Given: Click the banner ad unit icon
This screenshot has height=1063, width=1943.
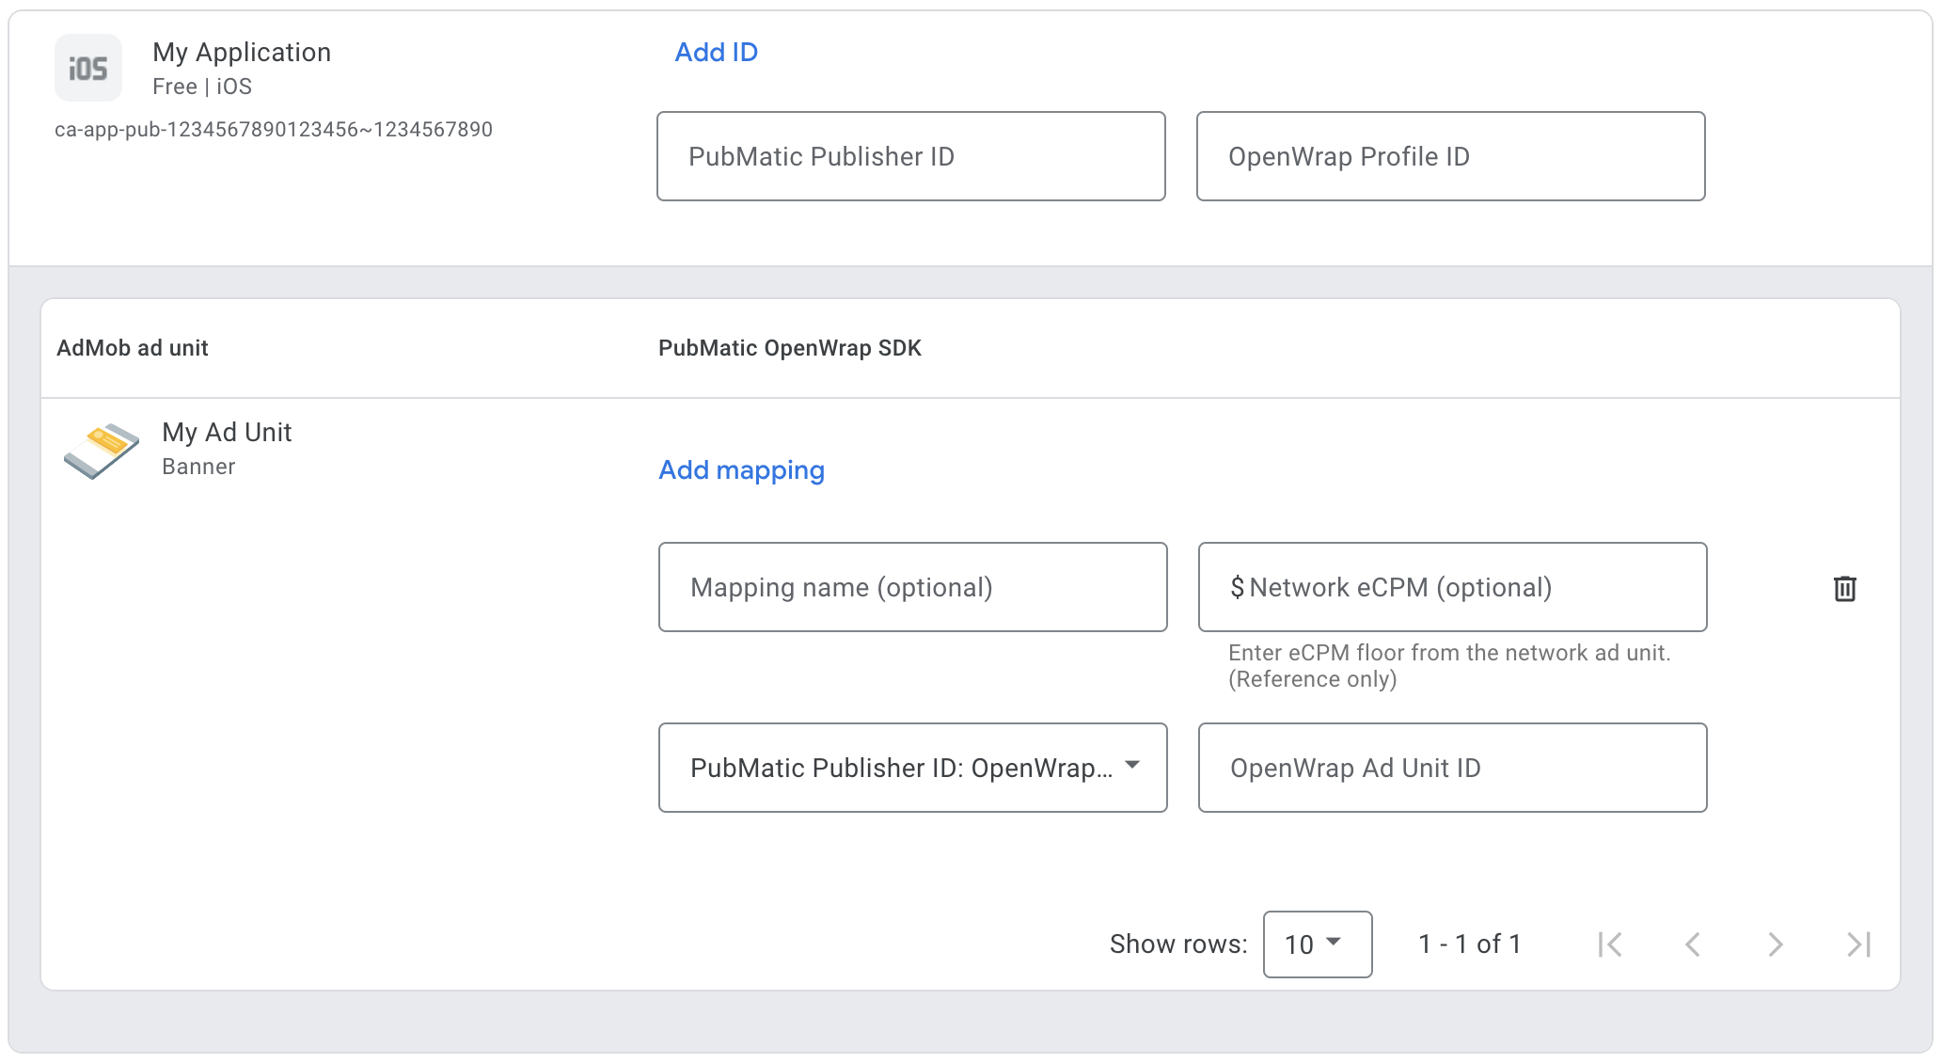Looking at the screenshot, I should 102,450.
